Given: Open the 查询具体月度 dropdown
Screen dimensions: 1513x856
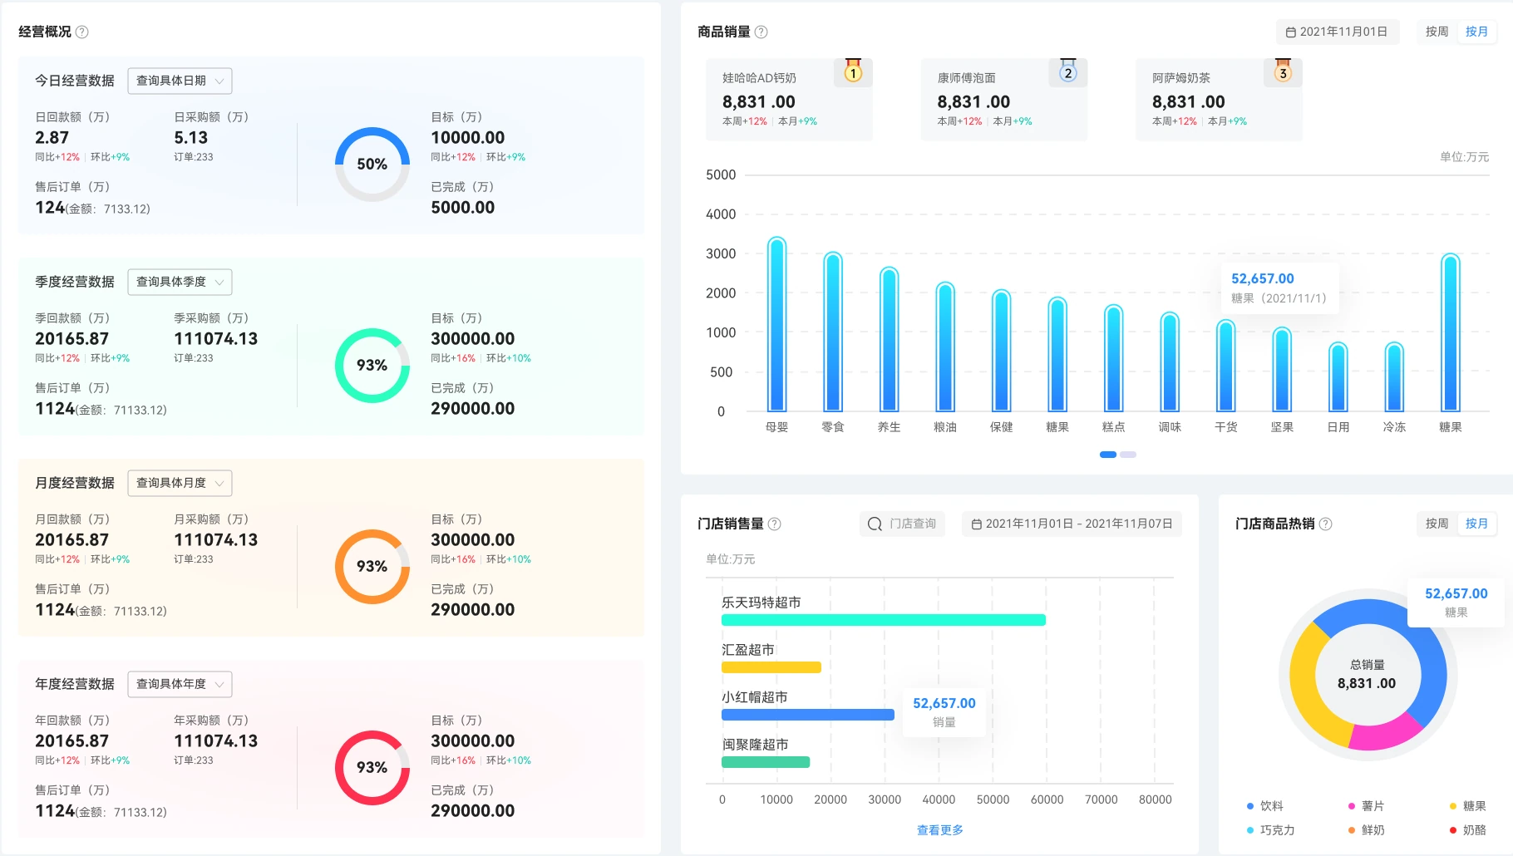Looking at the screenshot, I should (180, 483).
